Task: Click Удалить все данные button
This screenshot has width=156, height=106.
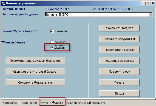Action: (x=120, y=61)
